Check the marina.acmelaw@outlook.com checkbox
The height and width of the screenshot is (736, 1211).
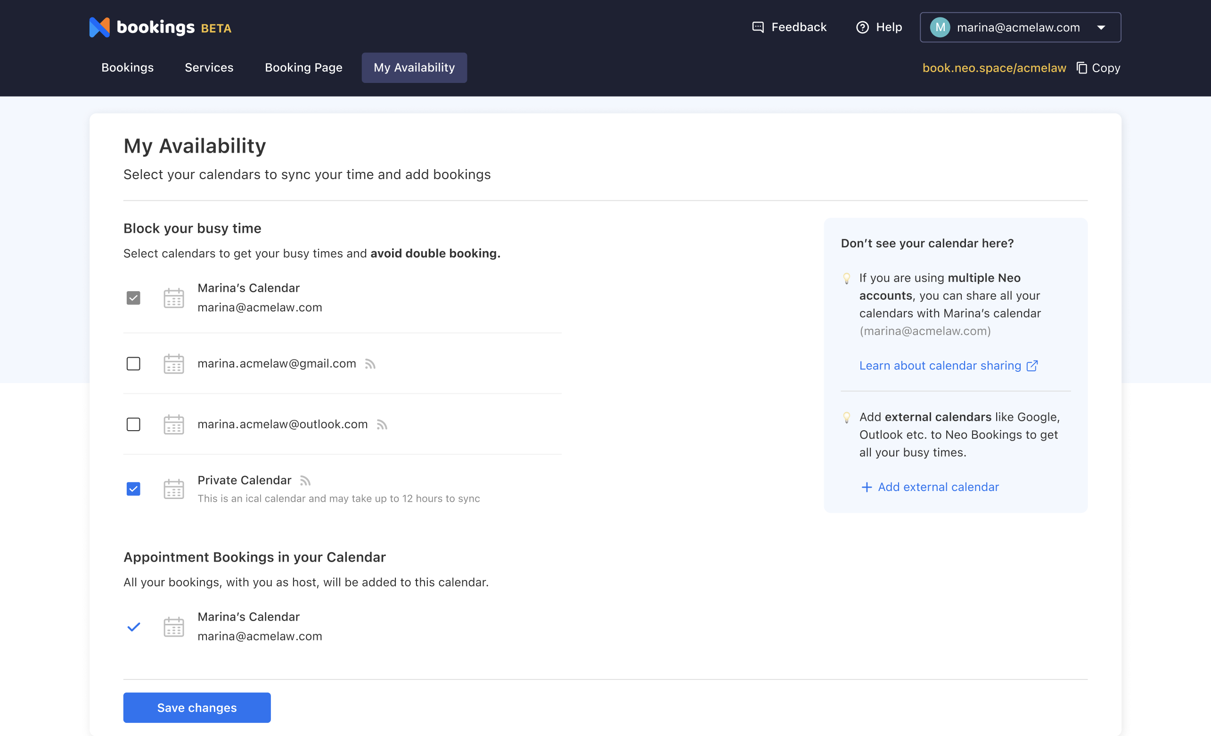(133, 424)
